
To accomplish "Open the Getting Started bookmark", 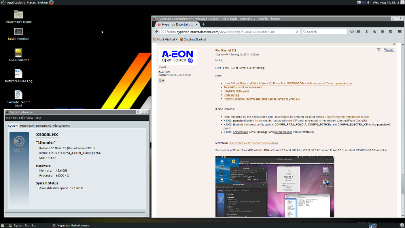I will pyautogui.click(x=193, y=39).
